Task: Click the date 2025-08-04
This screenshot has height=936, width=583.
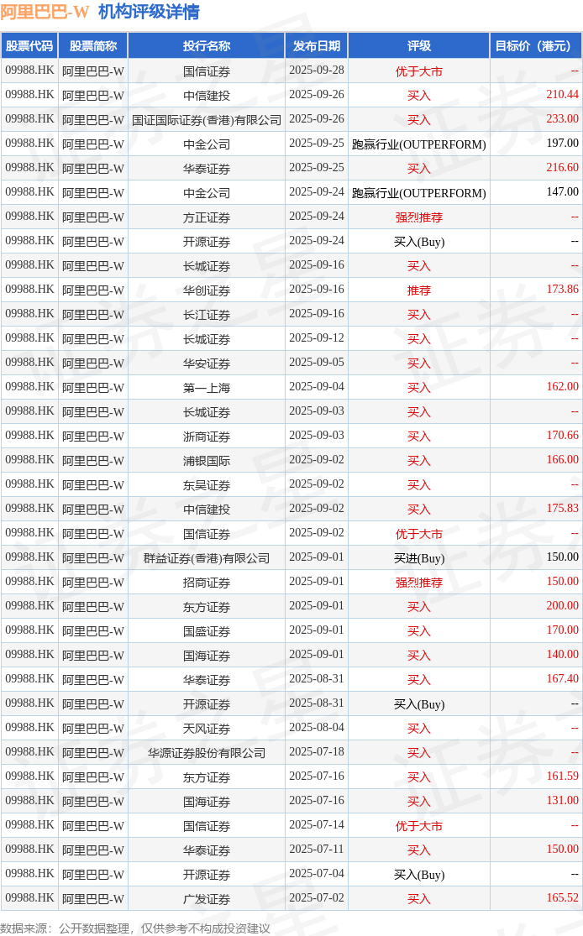Action: (x=317, y=728)
